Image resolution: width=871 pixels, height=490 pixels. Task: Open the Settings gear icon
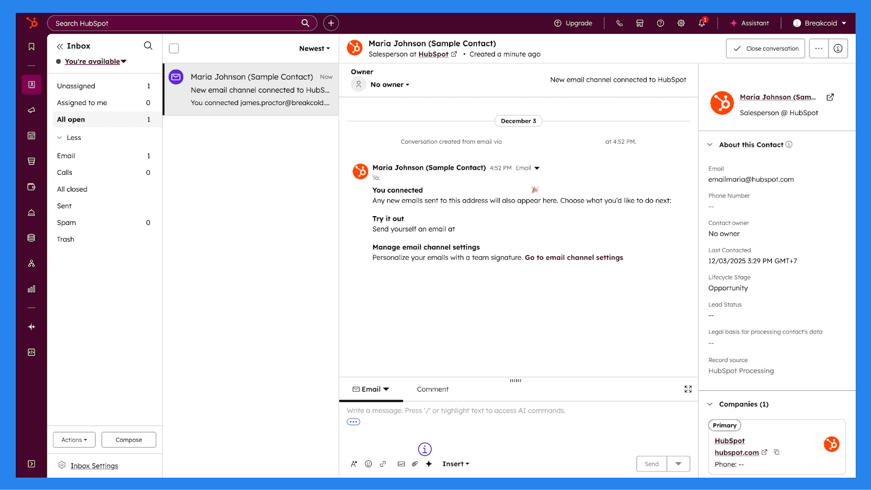coord(681,23)
